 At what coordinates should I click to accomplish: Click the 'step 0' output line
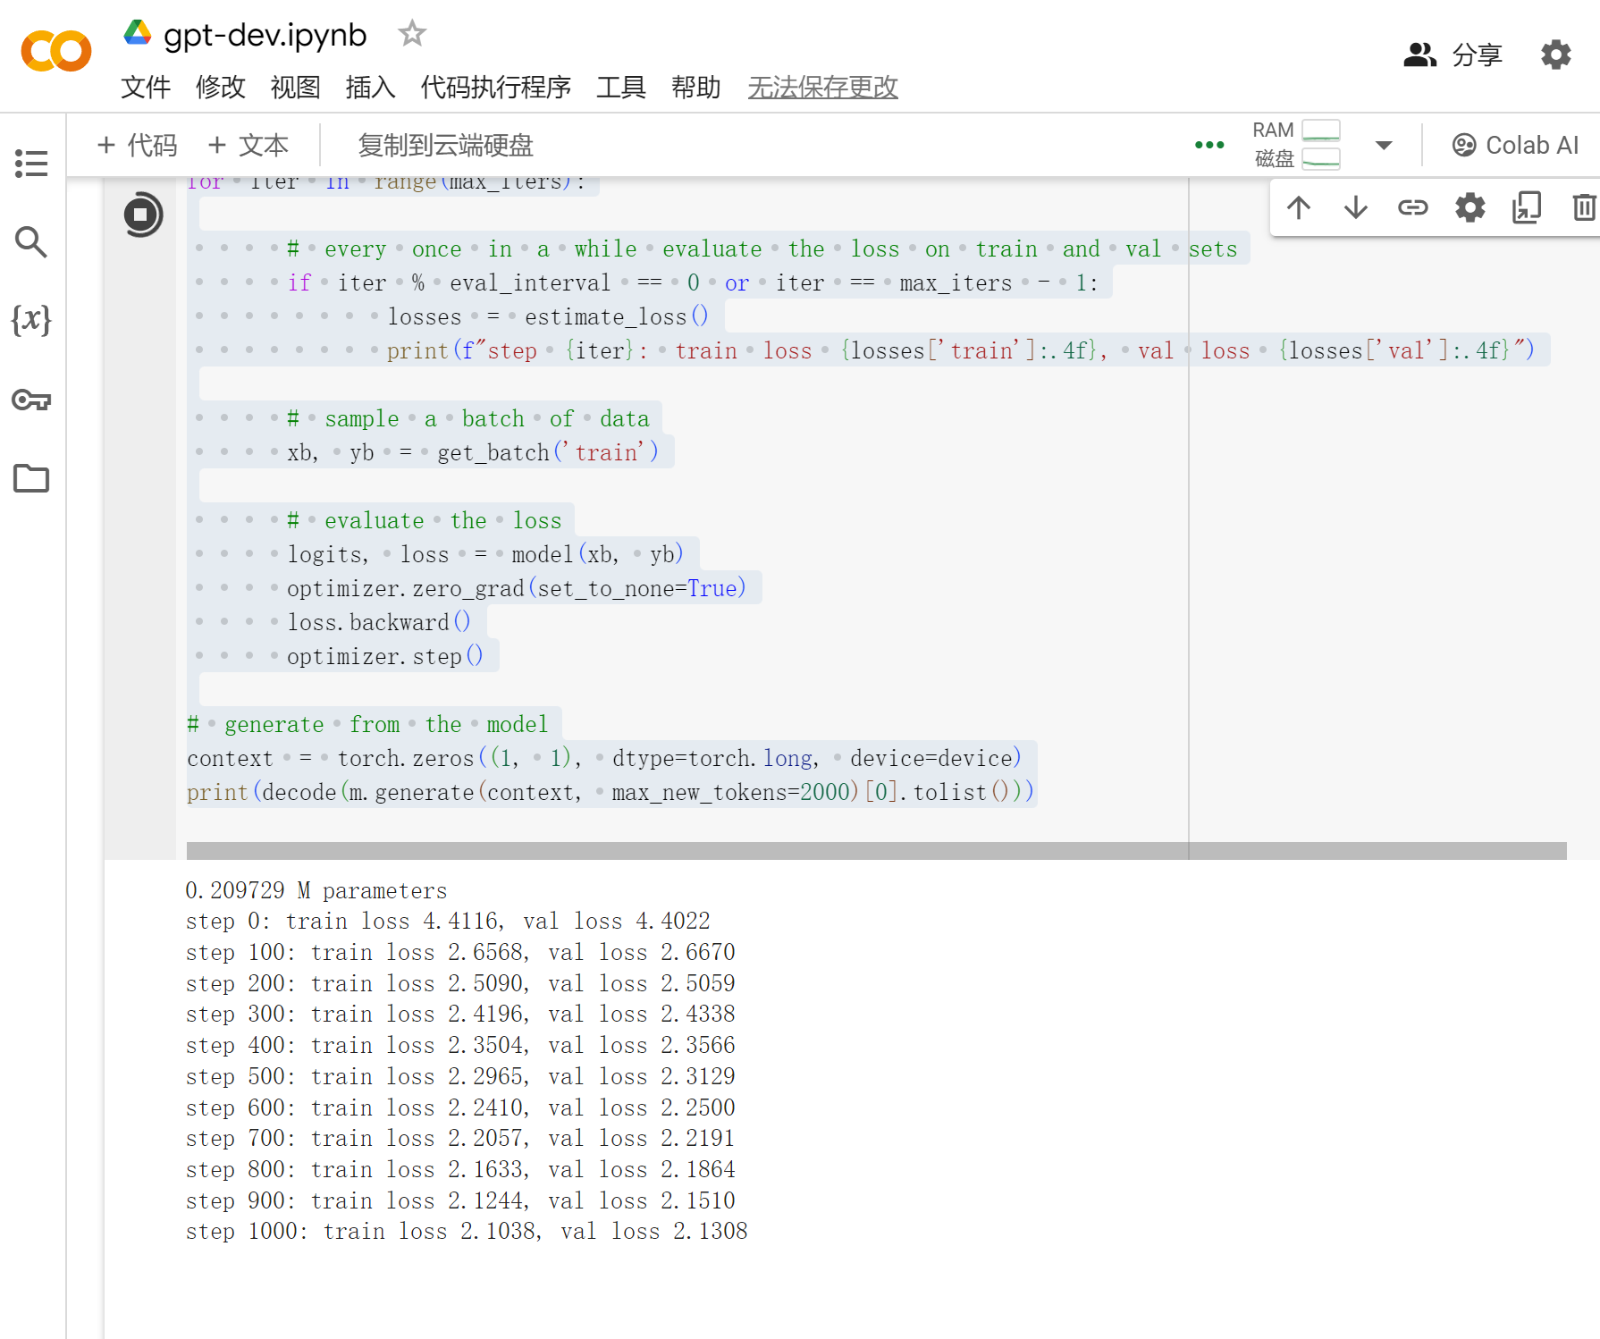448,921
